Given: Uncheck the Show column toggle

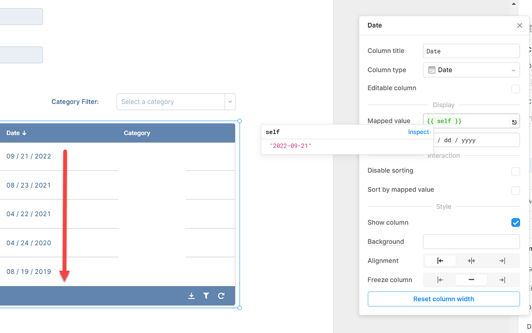Looking at the screenshot, I should 515,222.
